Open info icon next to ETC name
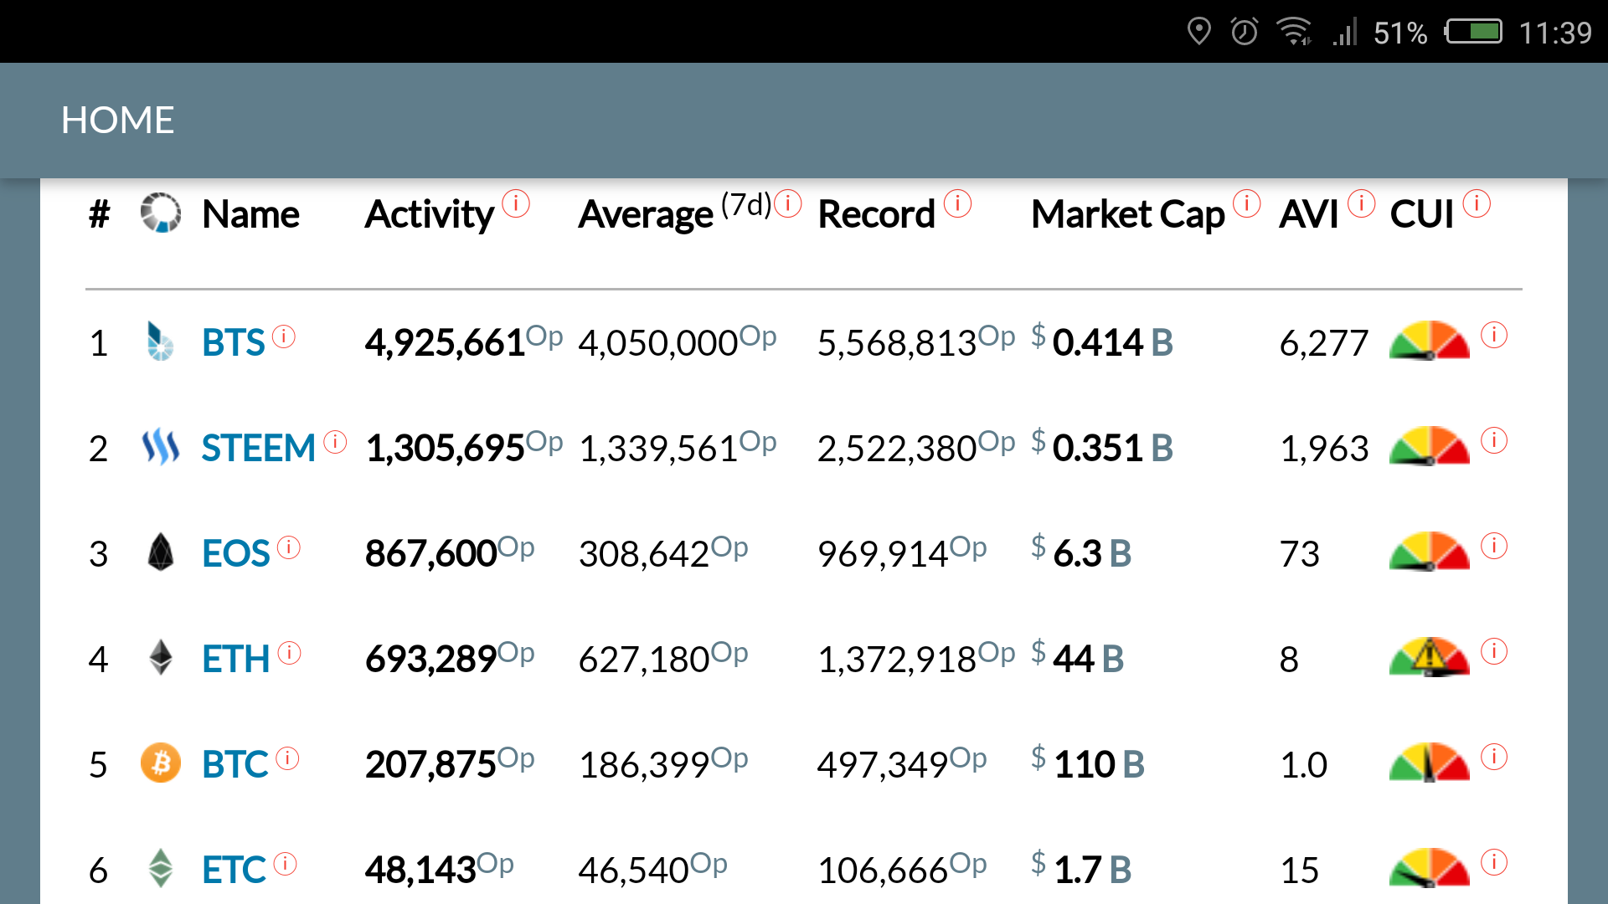Screen dimensions: 1608x904 tap(285, 864)
